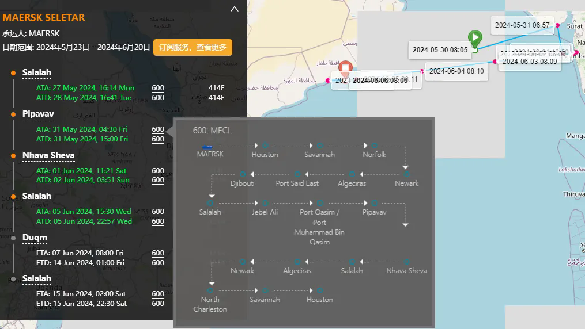Click the Savannah node in the bottom route row

(265, 290)
